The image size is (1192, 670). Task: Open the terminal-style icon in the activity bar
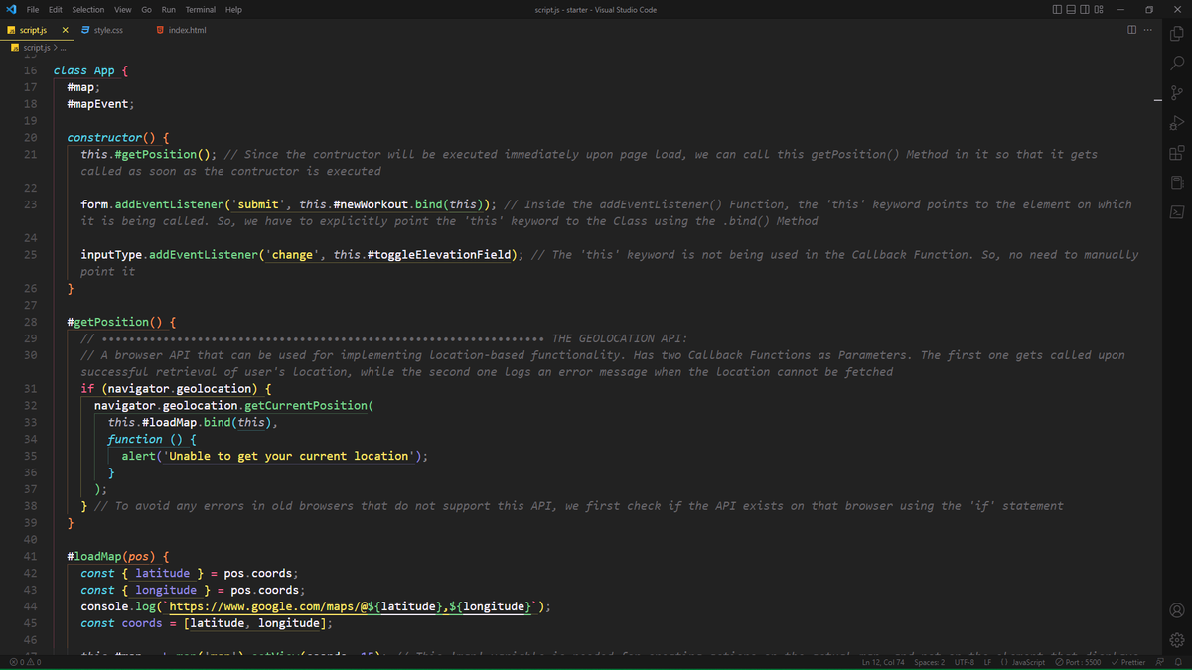coord(1177,212)
